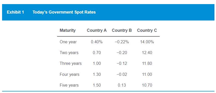Image resolution: width=216 pixels, height=93 pixels.
Task: Click the 1.00 three-year Country A value
Action: point(97,64)
